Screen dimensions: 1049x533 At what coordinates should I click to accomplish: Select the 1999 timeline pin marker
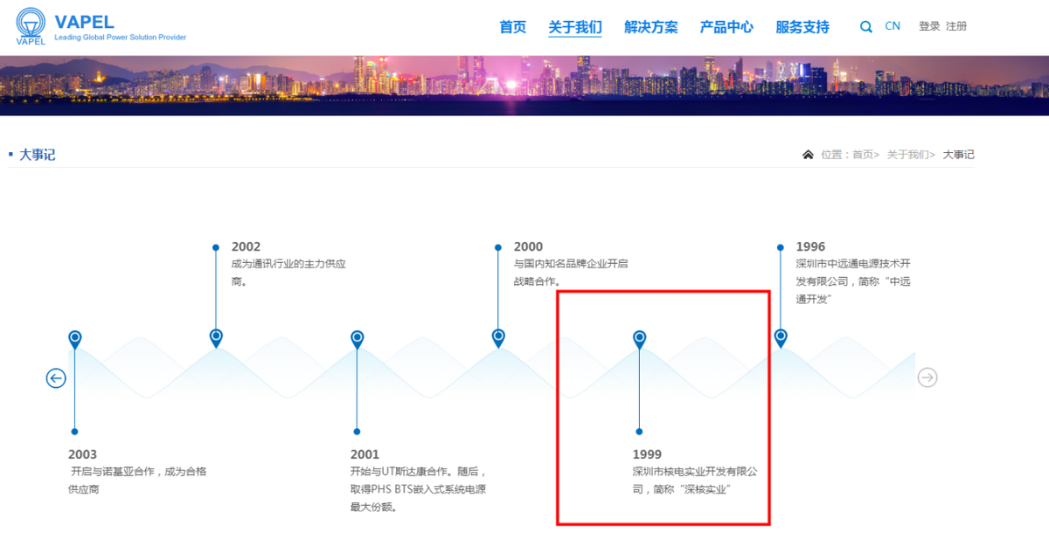point(640,338)
